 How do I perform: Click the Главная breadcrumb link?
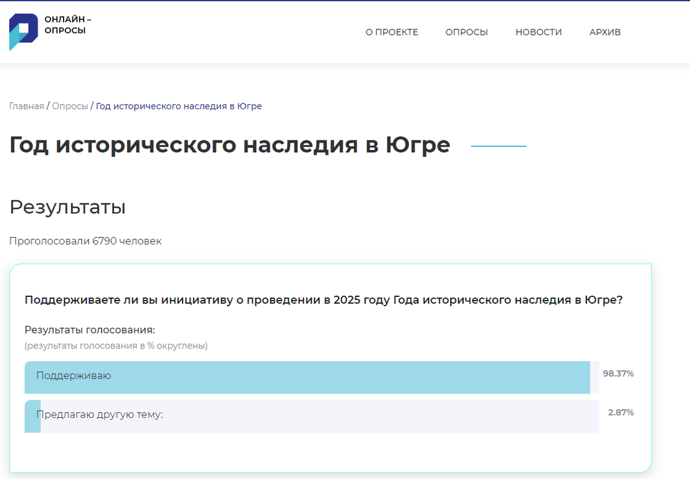(26, 106)
